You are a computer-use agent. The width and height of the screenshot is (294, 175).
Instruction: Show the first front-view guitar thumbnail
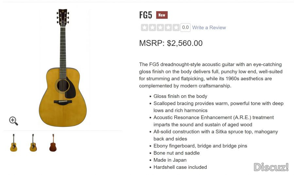pyautogui.click(x=14, y=142)
